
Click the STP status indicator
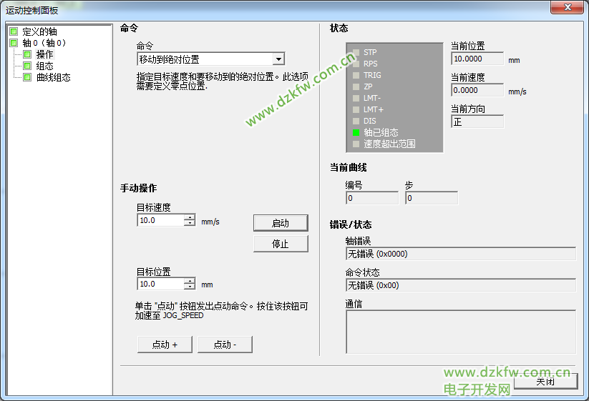coord(356,52)
